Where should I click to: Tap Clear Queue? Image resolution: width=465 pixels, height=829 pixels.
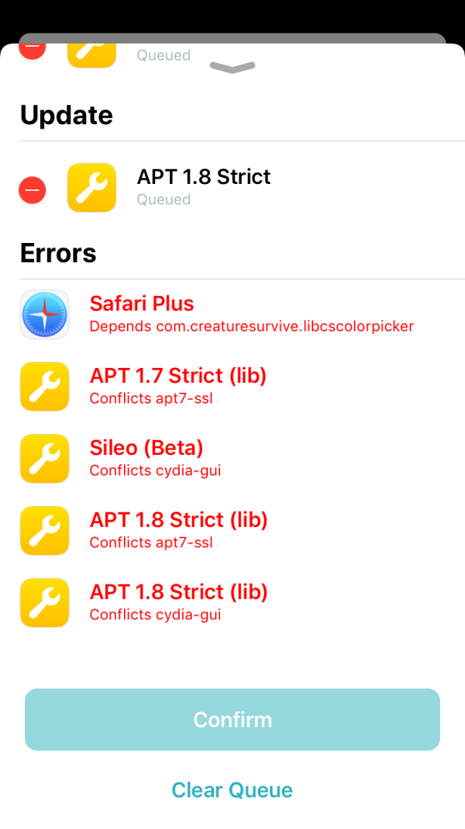pos(232,789)
